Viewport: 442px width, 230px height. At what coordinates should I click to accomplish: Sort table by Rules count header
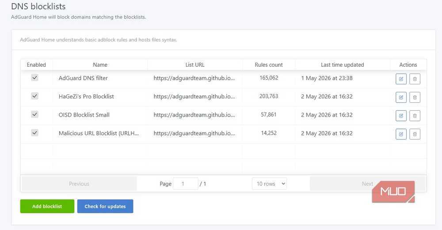click(x=269, y=65)
